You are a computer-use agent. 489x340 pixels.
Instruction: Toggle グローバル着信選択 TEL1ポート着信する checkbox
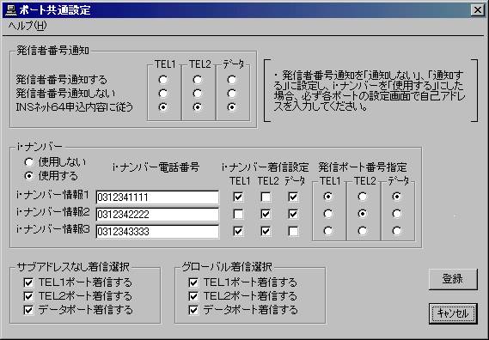pos(193,282)
